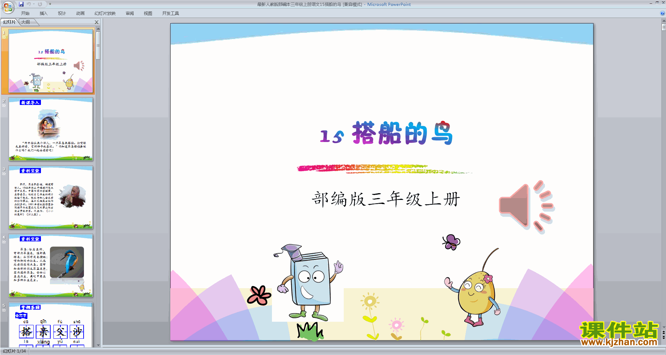The height and width of the screenshot is (355, 666).
Task: Click animation star icon beside slide 5
Action: pos(4,310)
